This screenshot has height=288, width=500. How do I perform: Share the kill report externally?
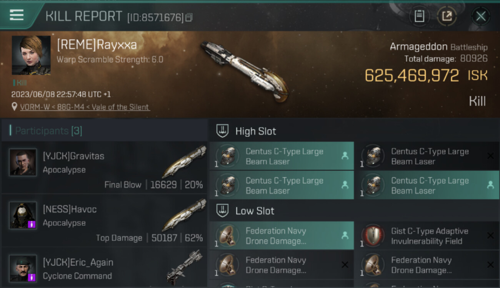447,16
